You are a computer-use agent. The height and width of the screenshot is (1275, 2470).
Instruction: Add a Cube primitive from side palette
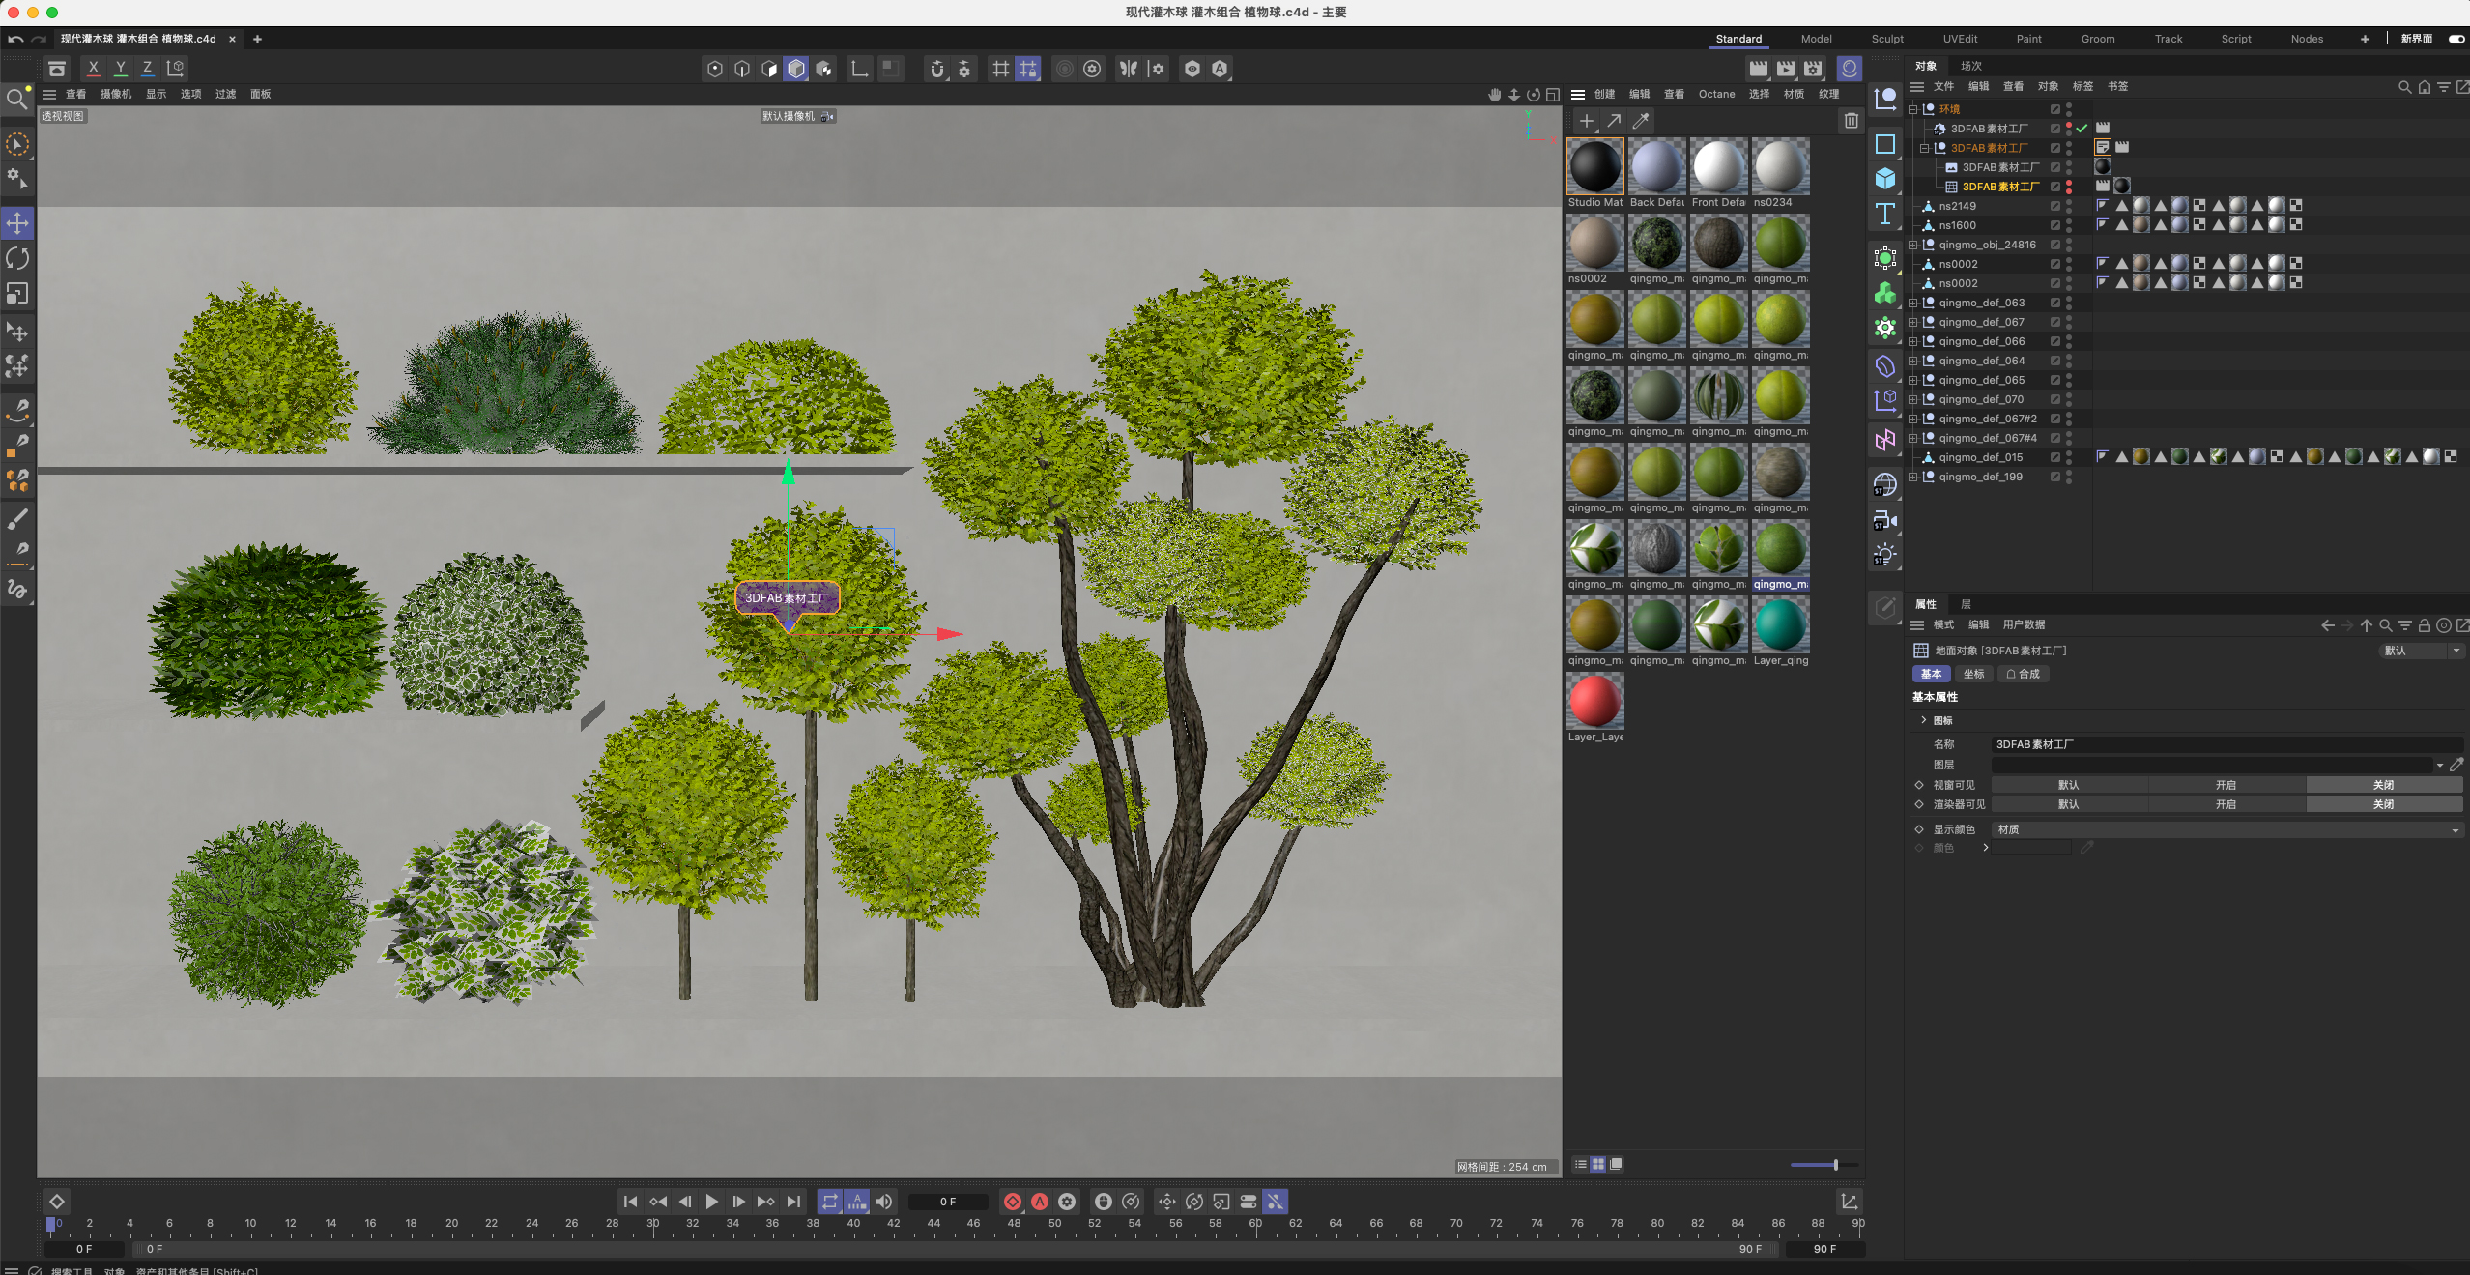[x=1884, y=179]
